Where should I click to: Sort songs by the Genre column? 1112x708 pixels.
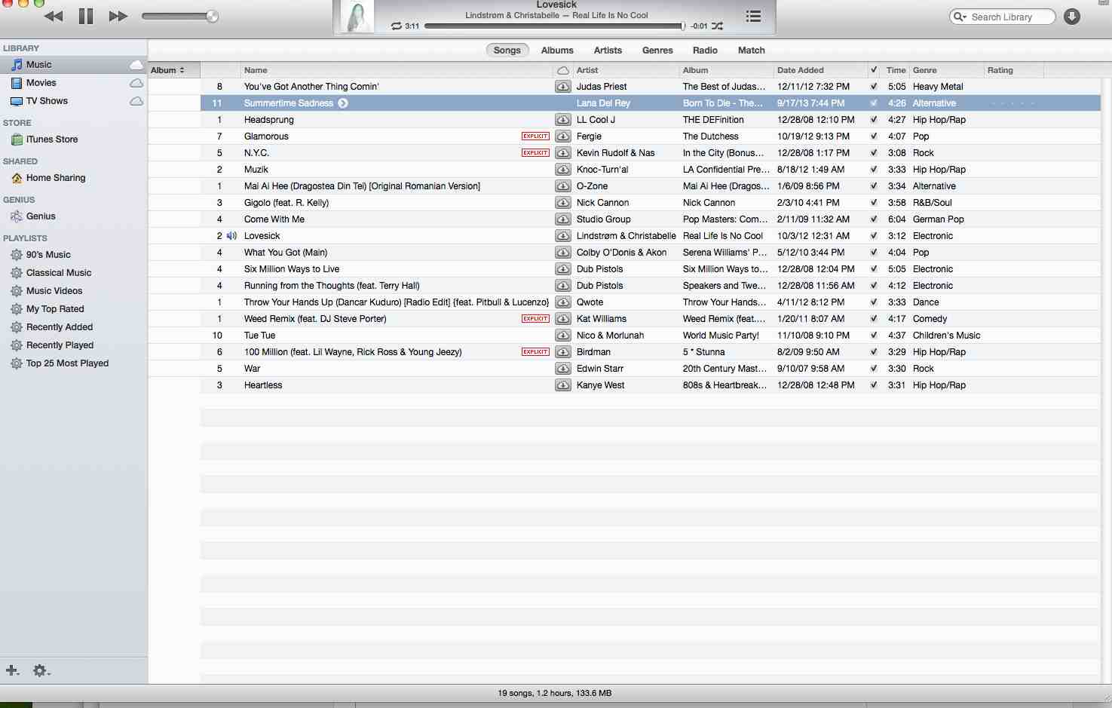click(946, 70)
